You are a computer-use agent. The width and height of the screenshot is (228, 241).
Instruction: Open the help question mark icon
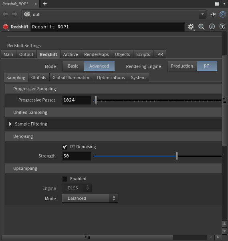tap(222, 27)
